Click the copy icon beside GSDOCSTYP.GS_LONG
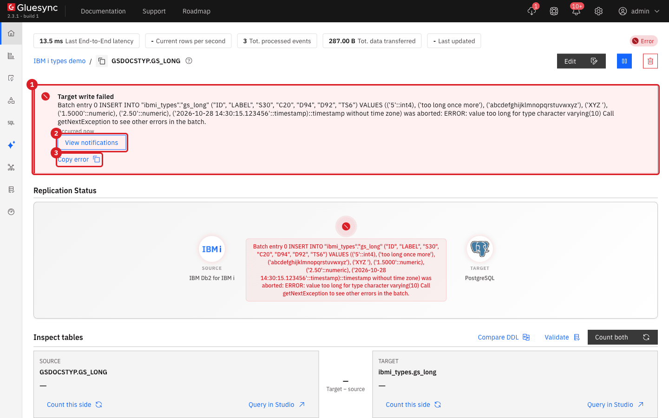The width and height of the screenshot is (669, 418). click(102, 61)
